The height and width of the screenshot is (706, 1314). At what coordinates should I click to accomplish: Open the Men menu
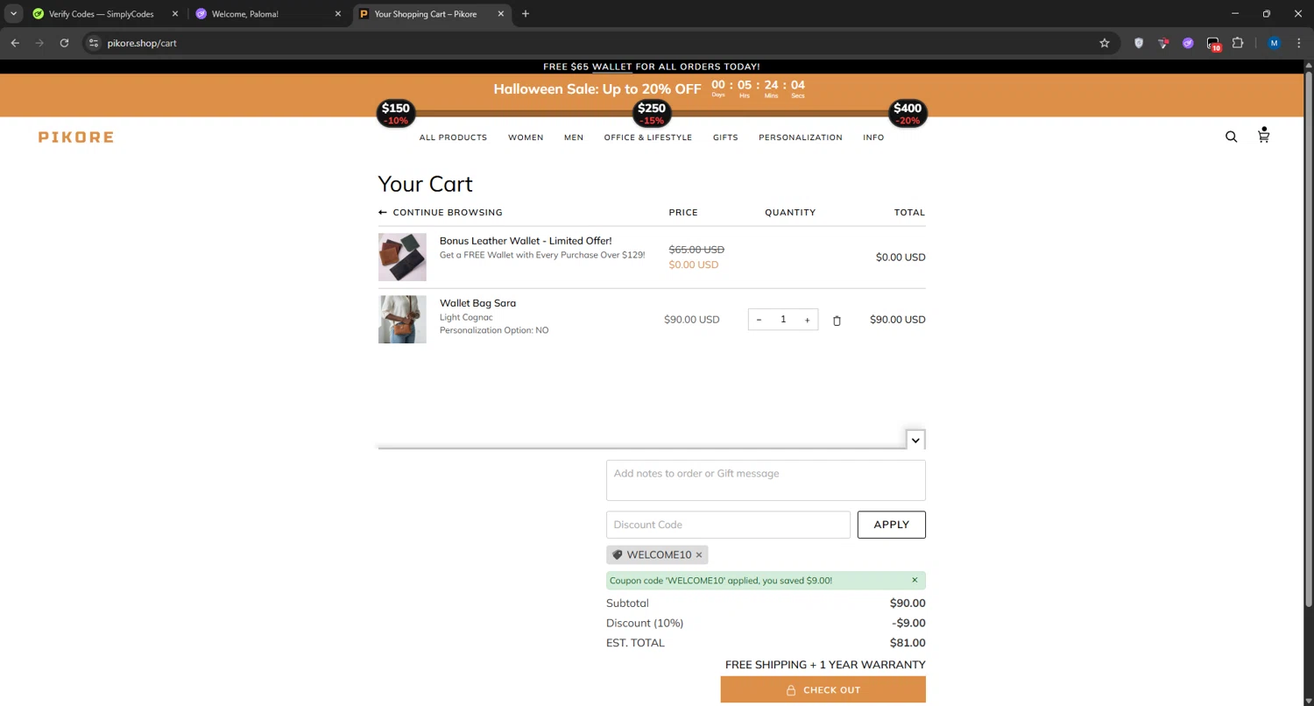click(574, 138)
